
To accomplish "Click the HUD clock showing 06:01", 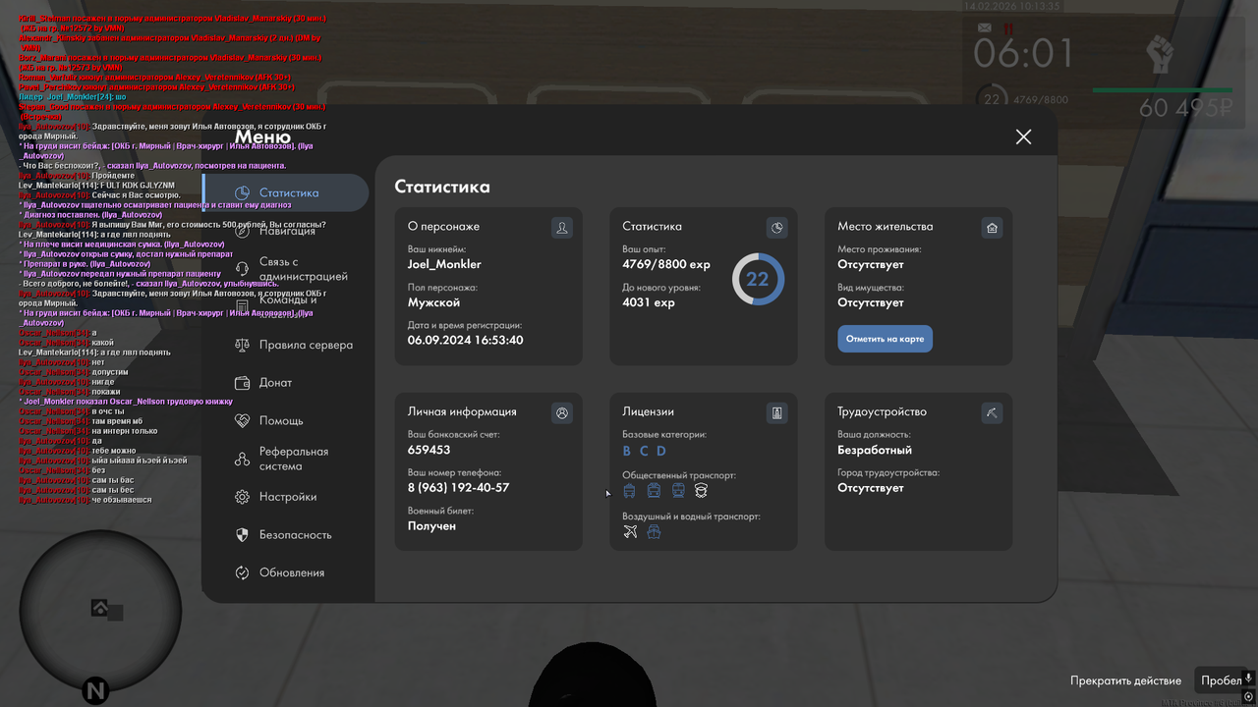I will click(1023, 55).
